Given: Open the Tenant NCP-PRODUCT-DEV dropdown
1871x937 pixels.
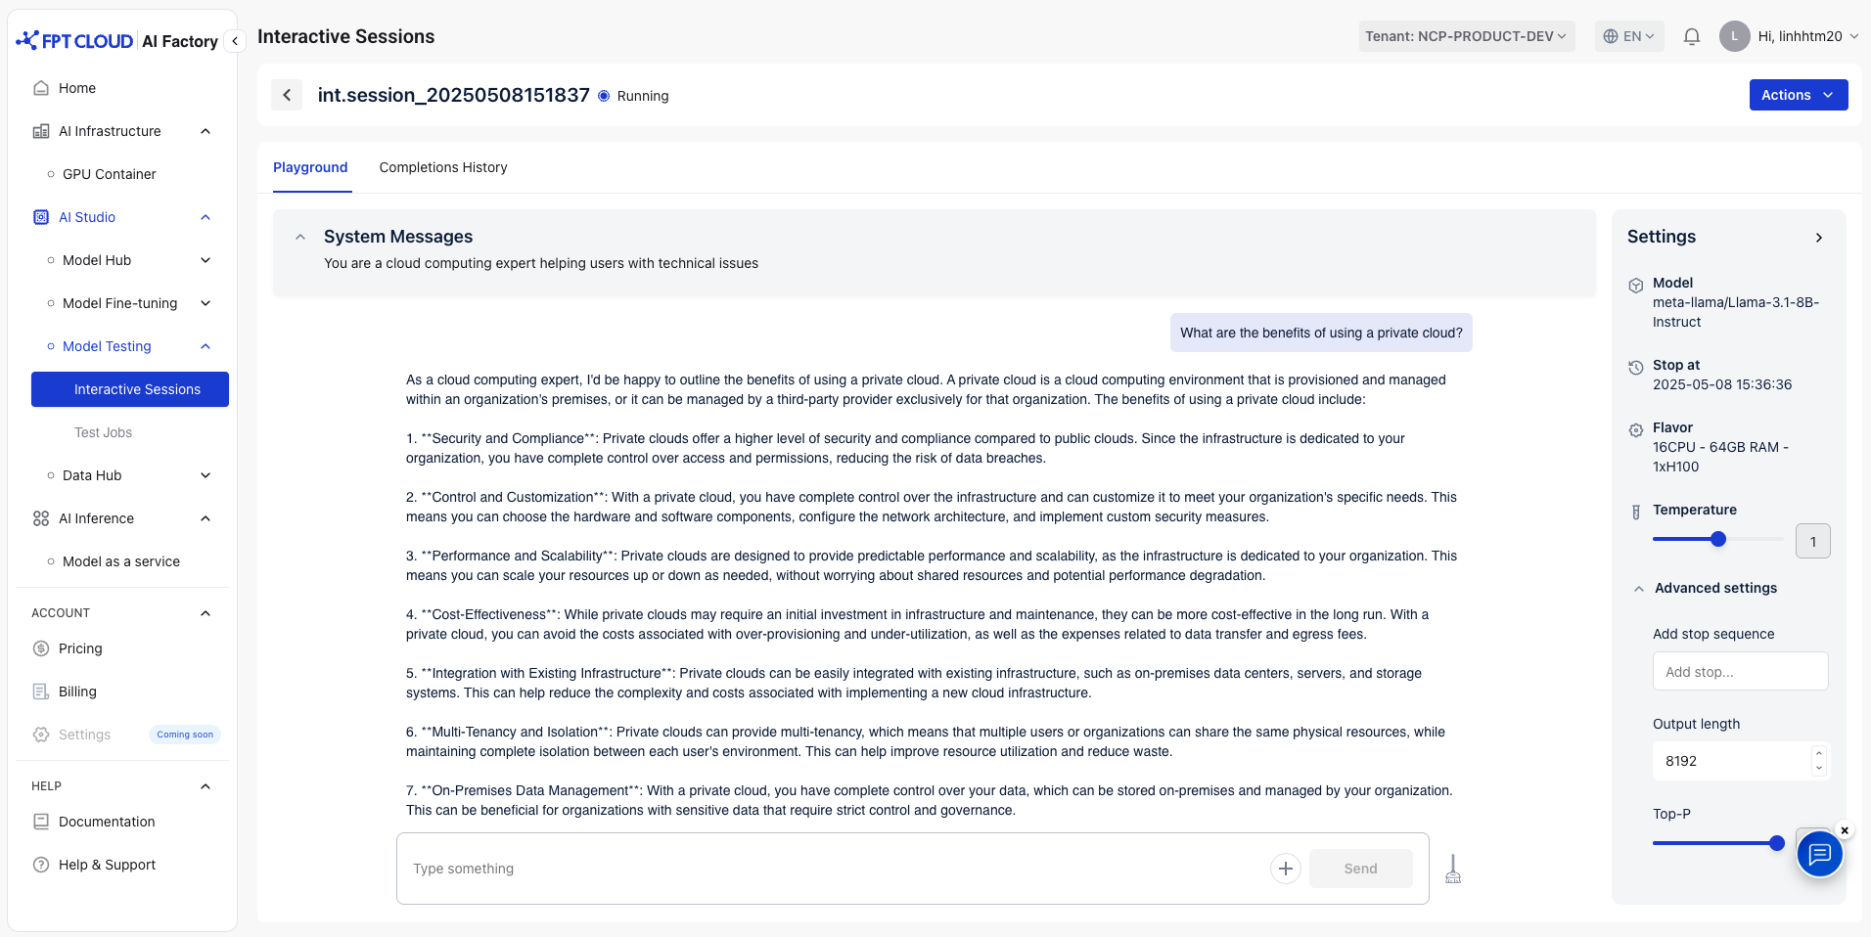Looking at the screenshot, I should pos(1466,36).
